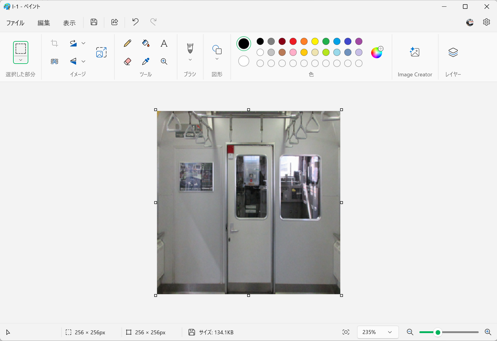Viewport: 497px width, 341px height.
Task: Open the Layers panel
Action: click(x=453, y=52)
